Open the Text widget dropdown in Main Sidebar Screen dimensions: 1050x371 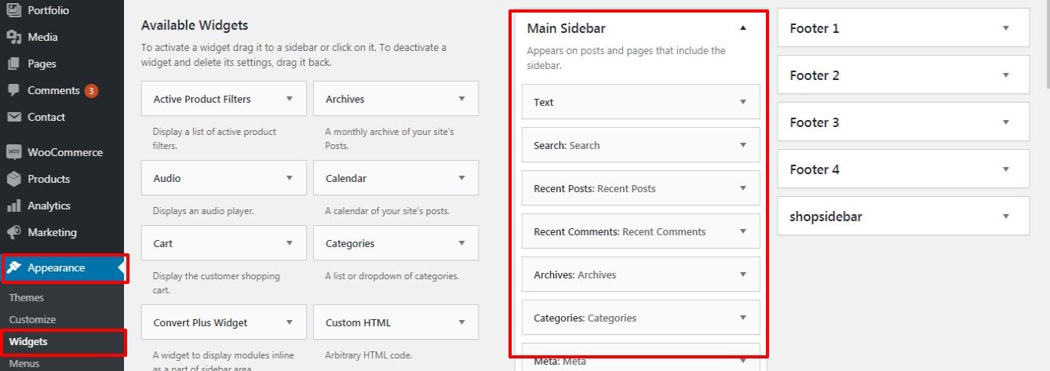tap(742, 102)
